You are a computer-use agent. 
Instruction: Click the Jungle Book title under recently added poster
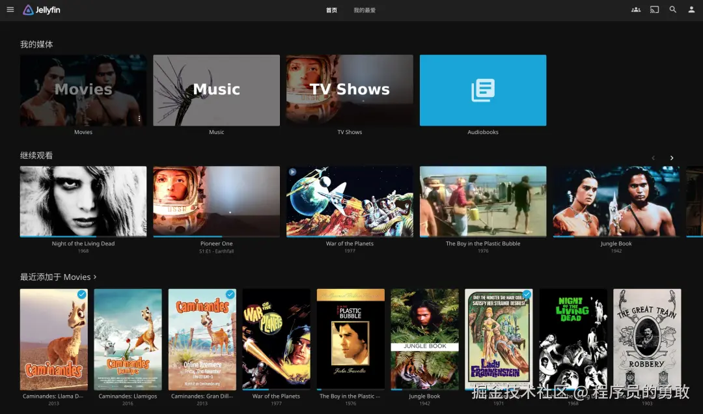tap(424, 396)
